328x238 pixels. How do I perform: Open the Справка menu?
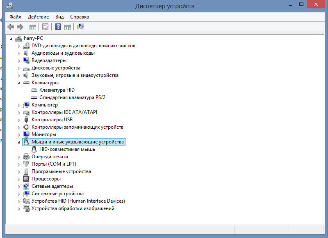80,17
